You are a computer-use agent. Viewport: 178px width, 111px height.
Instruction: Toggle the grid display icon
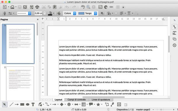tap(118, 7)
